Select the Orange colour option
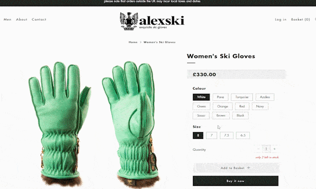 click(x=222, y=106)
